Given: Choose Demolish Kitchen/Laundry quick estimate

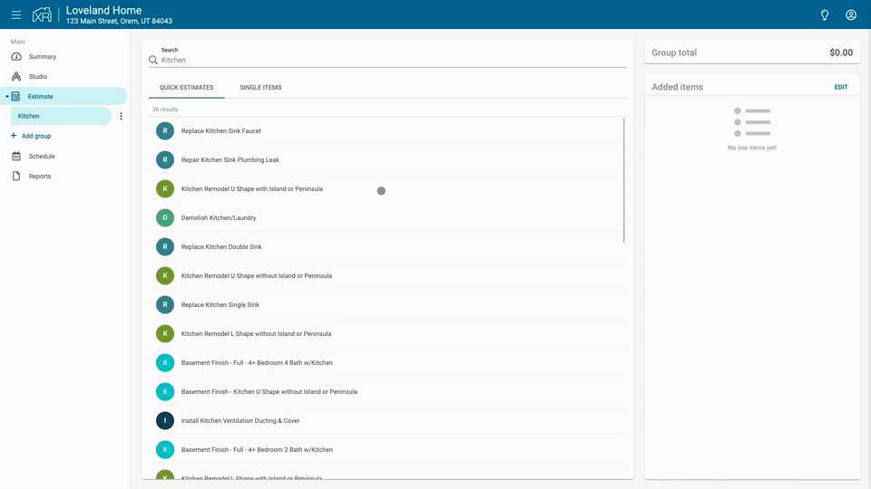Looking at the screenshot, I should point(218,218).
